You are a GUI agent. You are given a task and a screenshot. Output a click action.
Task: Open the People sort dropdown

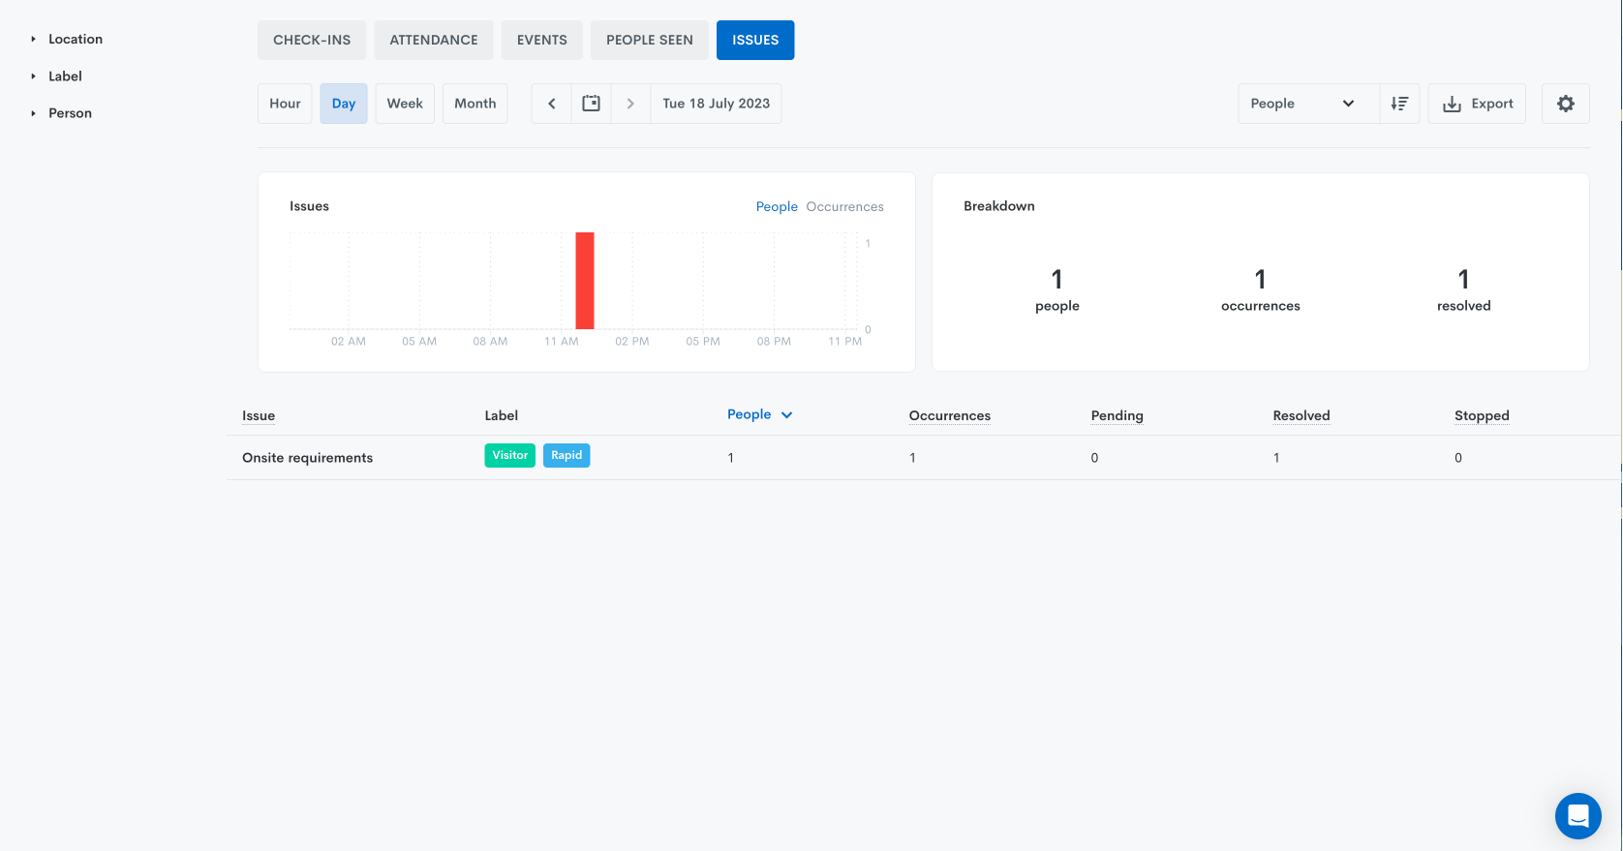pos(1308,104)
